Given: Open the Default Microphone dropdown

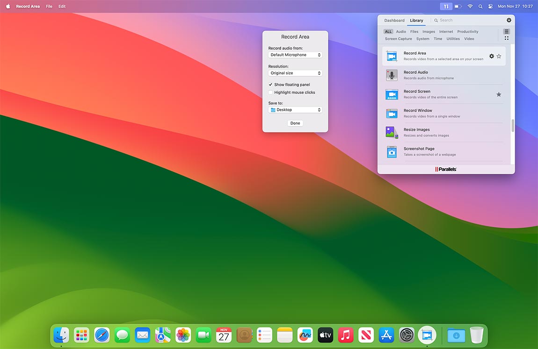Looking at the screenshot, I should point(295,55).
